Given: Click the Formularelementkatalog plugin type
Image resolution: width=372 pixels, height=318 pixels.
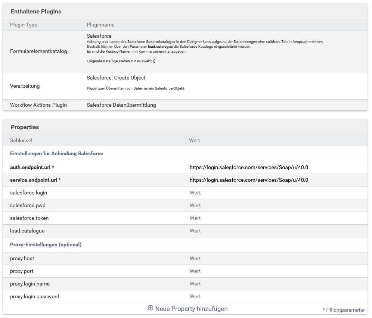Looking at the screenshot, I should click(x=38, y=51).
